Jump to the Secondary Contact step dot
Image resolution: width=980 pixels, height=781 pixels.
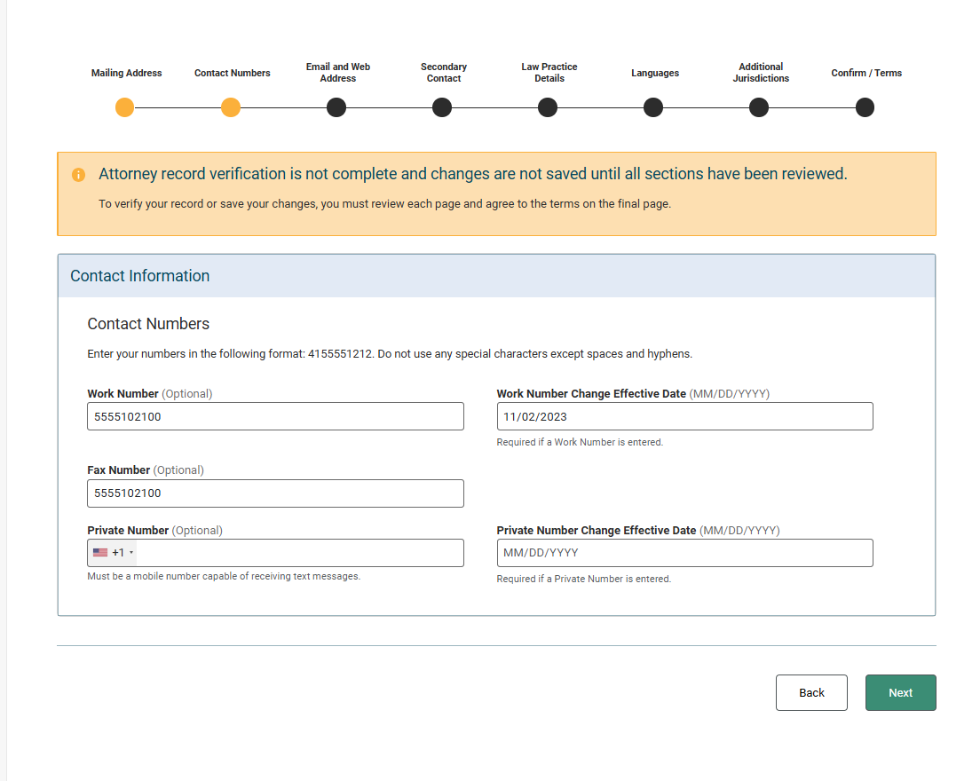click(442, 107)
